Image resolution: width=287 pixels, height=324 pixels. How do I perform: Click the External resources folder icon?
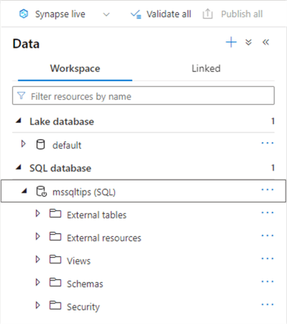(x=56, y=236)
